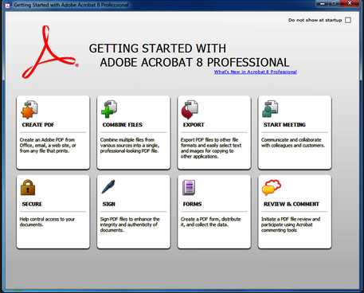Click 'Sign PDF files to enhance' description
Image resolution: width=364 pixels, height=293 pixels.
[130, 225]
